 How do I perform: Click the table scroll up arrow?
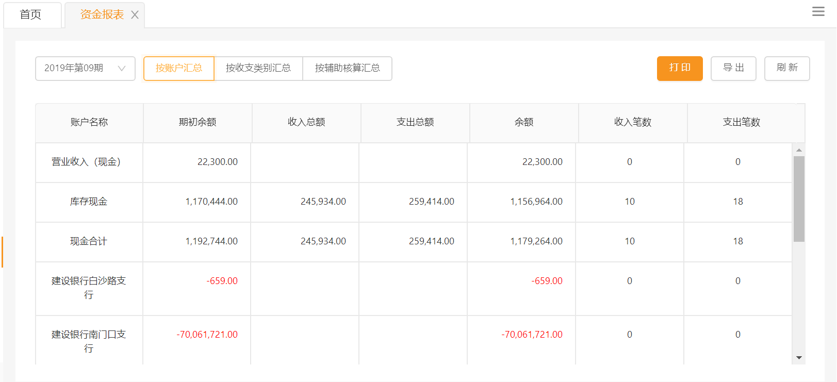click(x=799, y=150)
